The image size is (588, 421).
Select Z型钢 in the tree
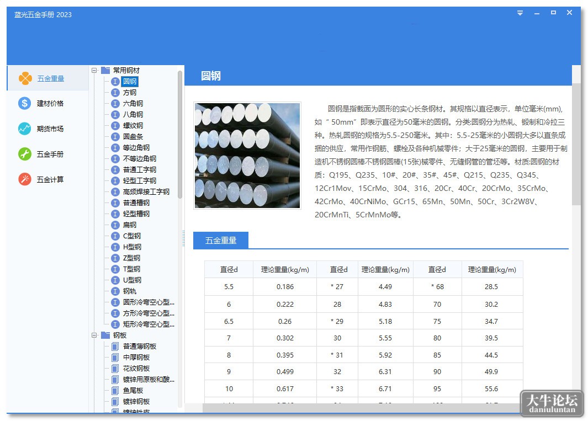[x=131, y=258]
